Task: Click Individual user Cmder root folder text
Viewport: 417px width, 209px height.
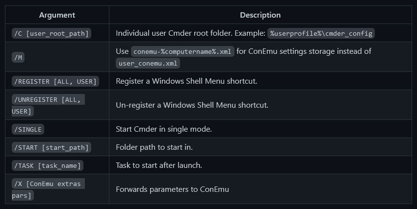Action: point(190,33)
